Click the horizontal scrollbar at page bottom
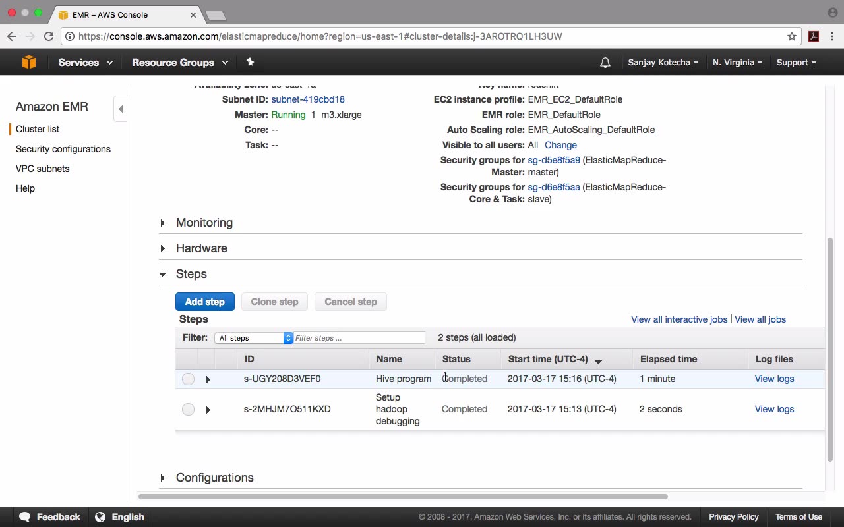Image resolution: width=844 pixels, height=527 pixels. click(403, 497)
